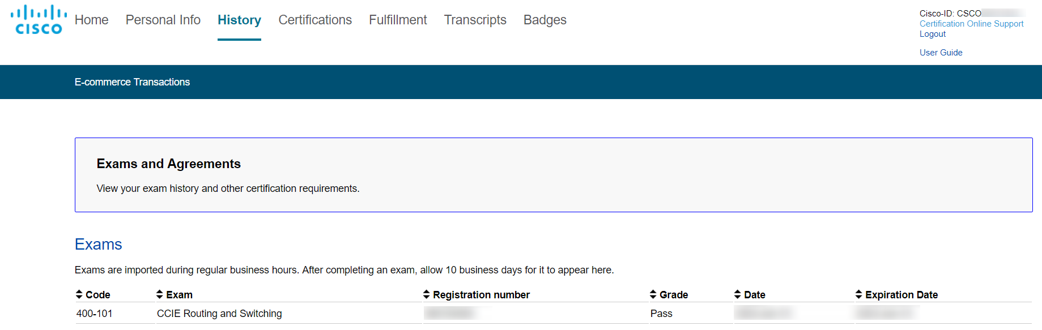Sort by the Exam column sort icon
This screenshot has width=1042, height=330.
tap(160, 294)
